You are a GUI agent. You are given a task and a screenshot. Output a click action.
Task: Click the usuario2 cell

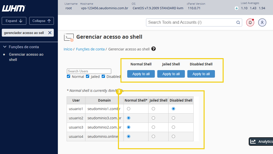click(x=76, y=118)
